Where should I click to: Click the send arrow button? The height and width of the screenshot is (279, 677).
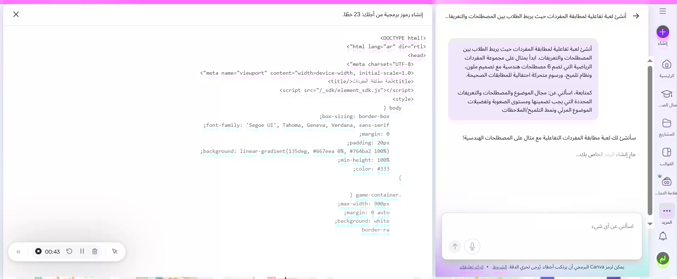(455, 246)
